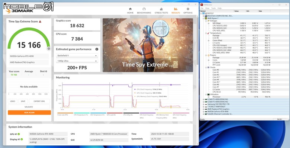Click the info icon beside Best score
This screenshot has width=290, height=148.
[x=46, y=71]
